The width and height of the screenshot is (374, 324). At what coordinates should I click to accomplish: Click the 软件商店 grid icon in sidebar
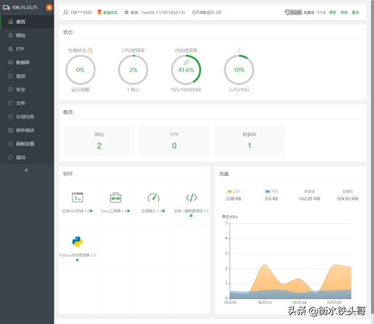[x=11, y=130]
